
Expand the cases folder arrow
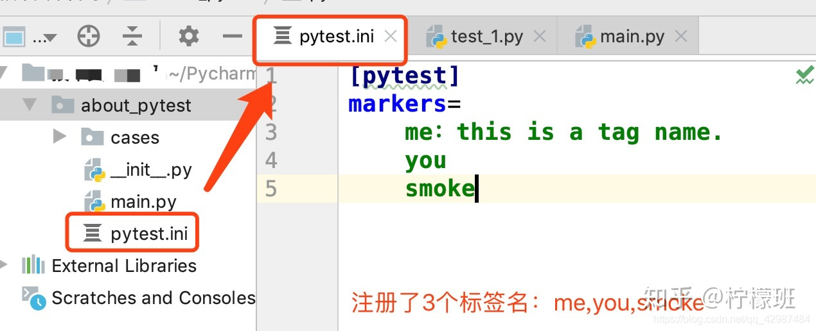pos(60,137)
